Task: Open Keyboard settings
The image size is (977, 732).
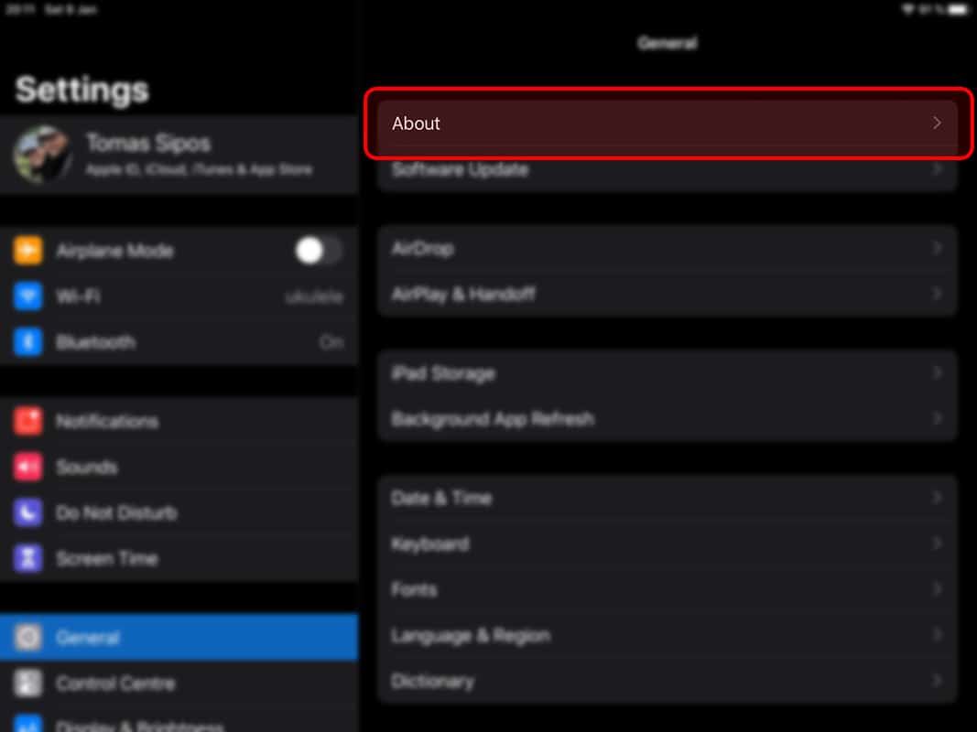Action: (x=668, y=544)
